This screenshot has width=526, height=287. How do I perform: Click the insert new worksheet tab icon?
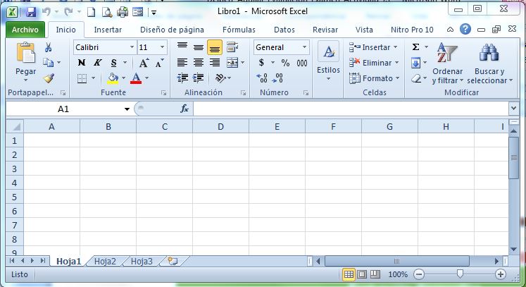[x=173, y=261]
